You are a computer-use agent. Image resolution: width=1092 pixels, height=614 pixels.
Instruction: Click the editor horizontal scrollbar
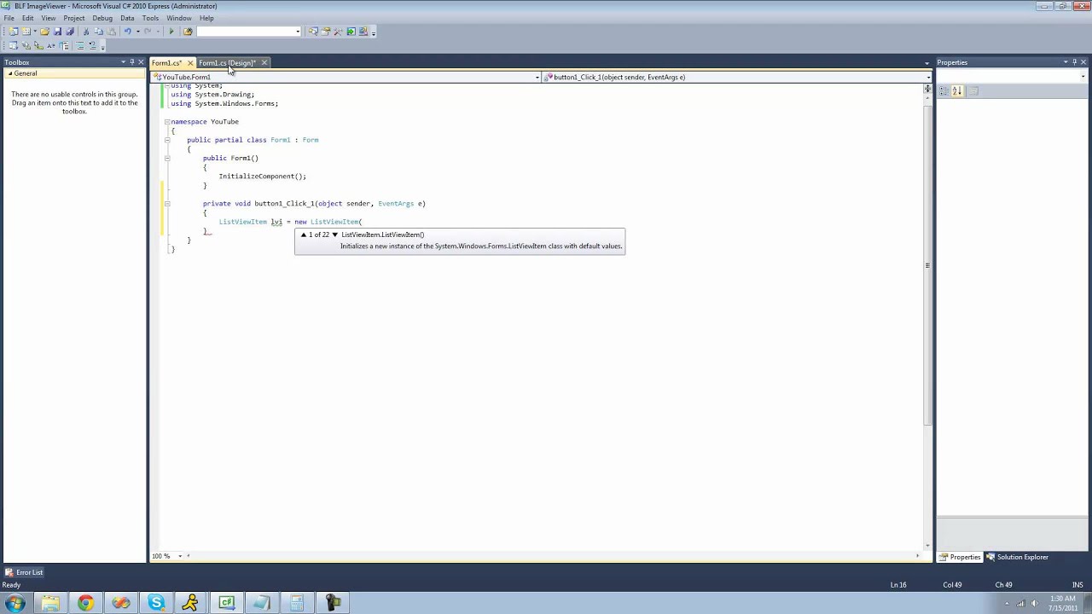point(552,556)
